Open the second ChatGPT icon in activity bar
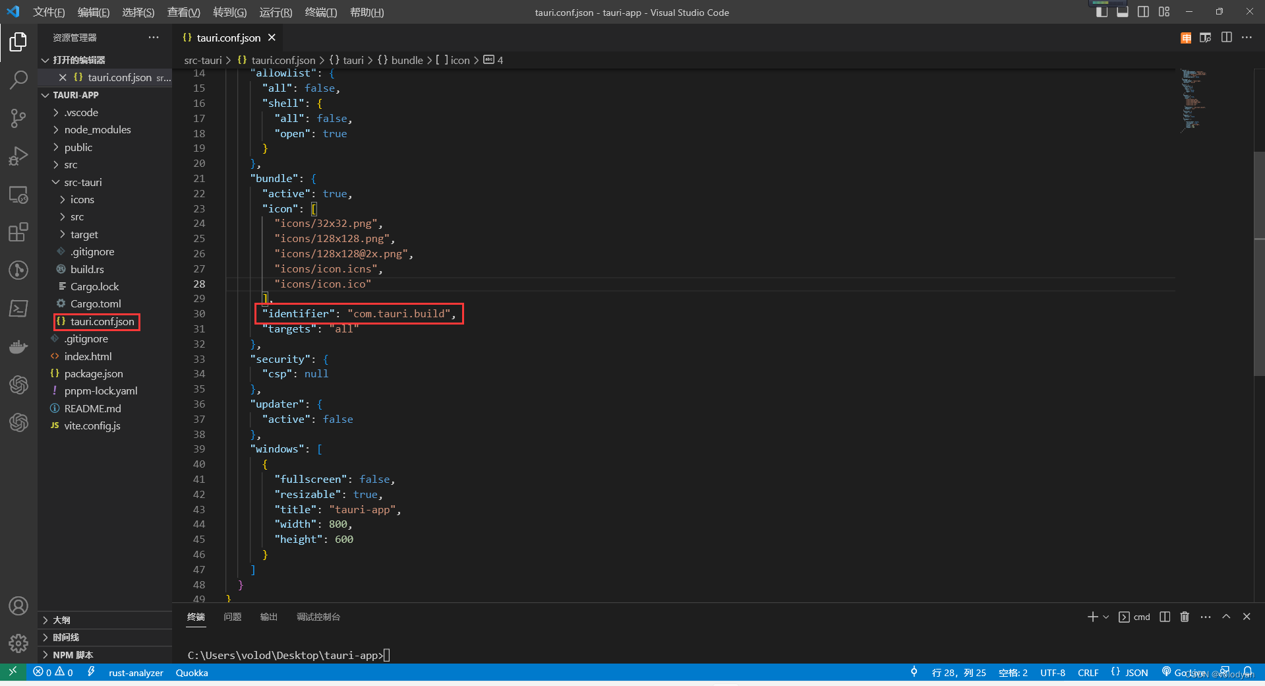1265x686 pixels. (18, 422)
